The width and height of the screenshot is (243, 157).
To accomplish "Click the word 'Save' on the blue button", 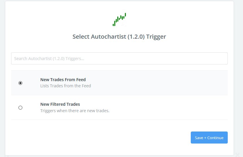I will coord(199,138).
